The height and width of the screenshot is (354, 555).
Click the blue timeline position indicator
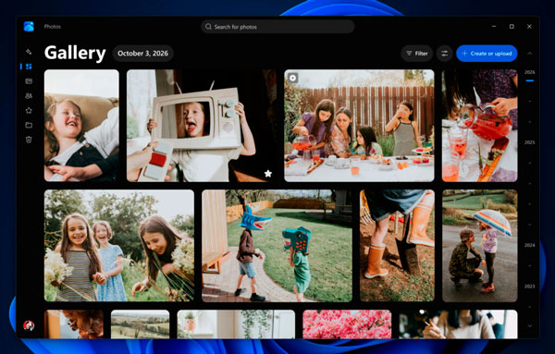[529, 80]
